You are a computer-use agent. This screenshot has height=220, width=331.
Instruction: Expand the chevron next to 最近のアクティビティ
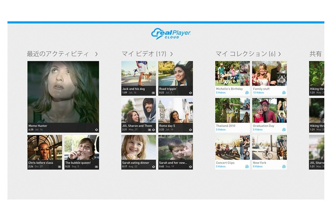click(x=97, y=54)
